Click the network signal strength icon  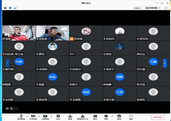pos(15,8)
